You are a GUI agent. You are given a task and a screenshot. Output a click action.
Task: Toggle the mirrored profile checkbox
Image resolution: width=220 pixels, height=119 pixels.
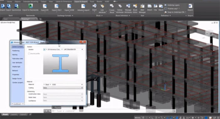click(x=29, y=54)
